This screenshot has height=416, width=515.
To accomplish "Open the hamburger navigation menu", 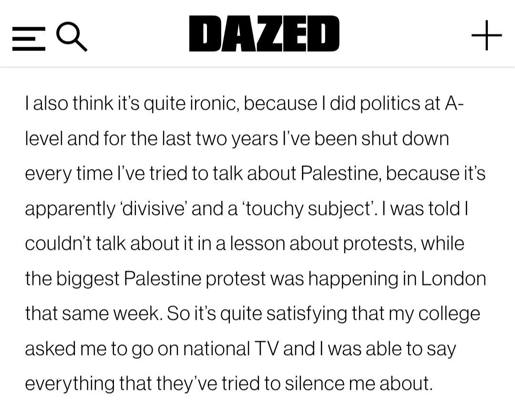I will click(x=29, y=39).
